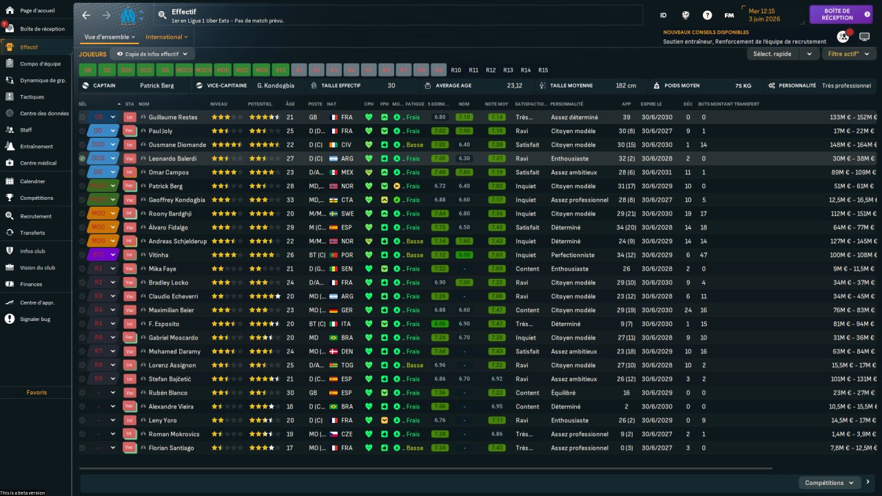Toggle selection circle for Leonardo Balerdi
Viewport: 882px width, 496px height.
pyautogui.click(x=83, y=158)
